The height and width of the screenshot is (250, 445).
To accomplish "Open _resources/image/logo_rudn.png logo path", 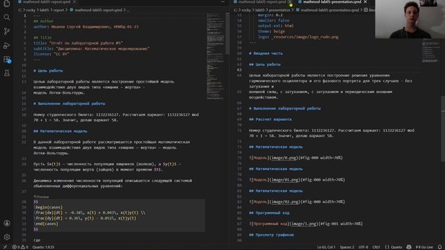I will click(305, 37).
